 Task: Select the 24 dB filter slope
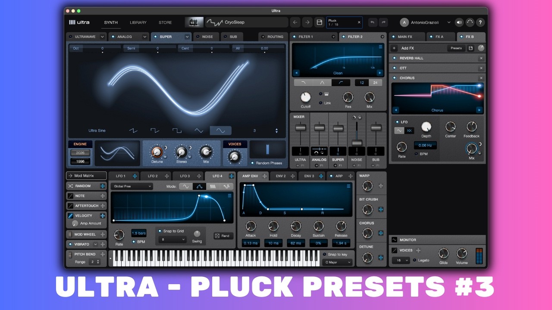pyautogui.click(x=375, y=83)
